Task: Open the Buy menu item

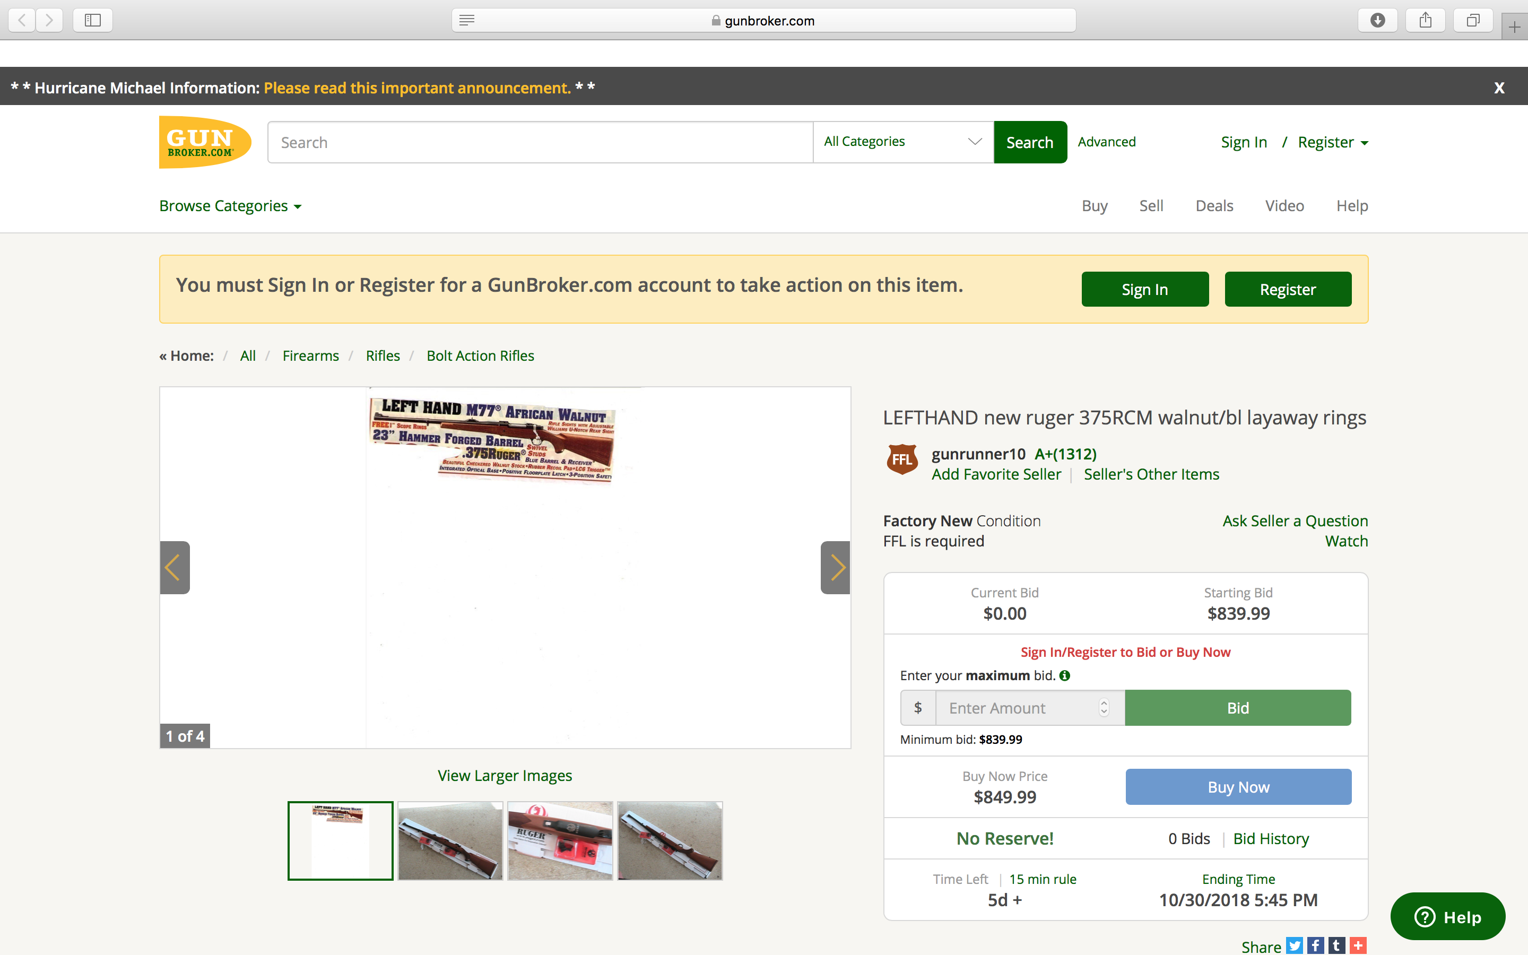Action: click(x=1094, y=206)
